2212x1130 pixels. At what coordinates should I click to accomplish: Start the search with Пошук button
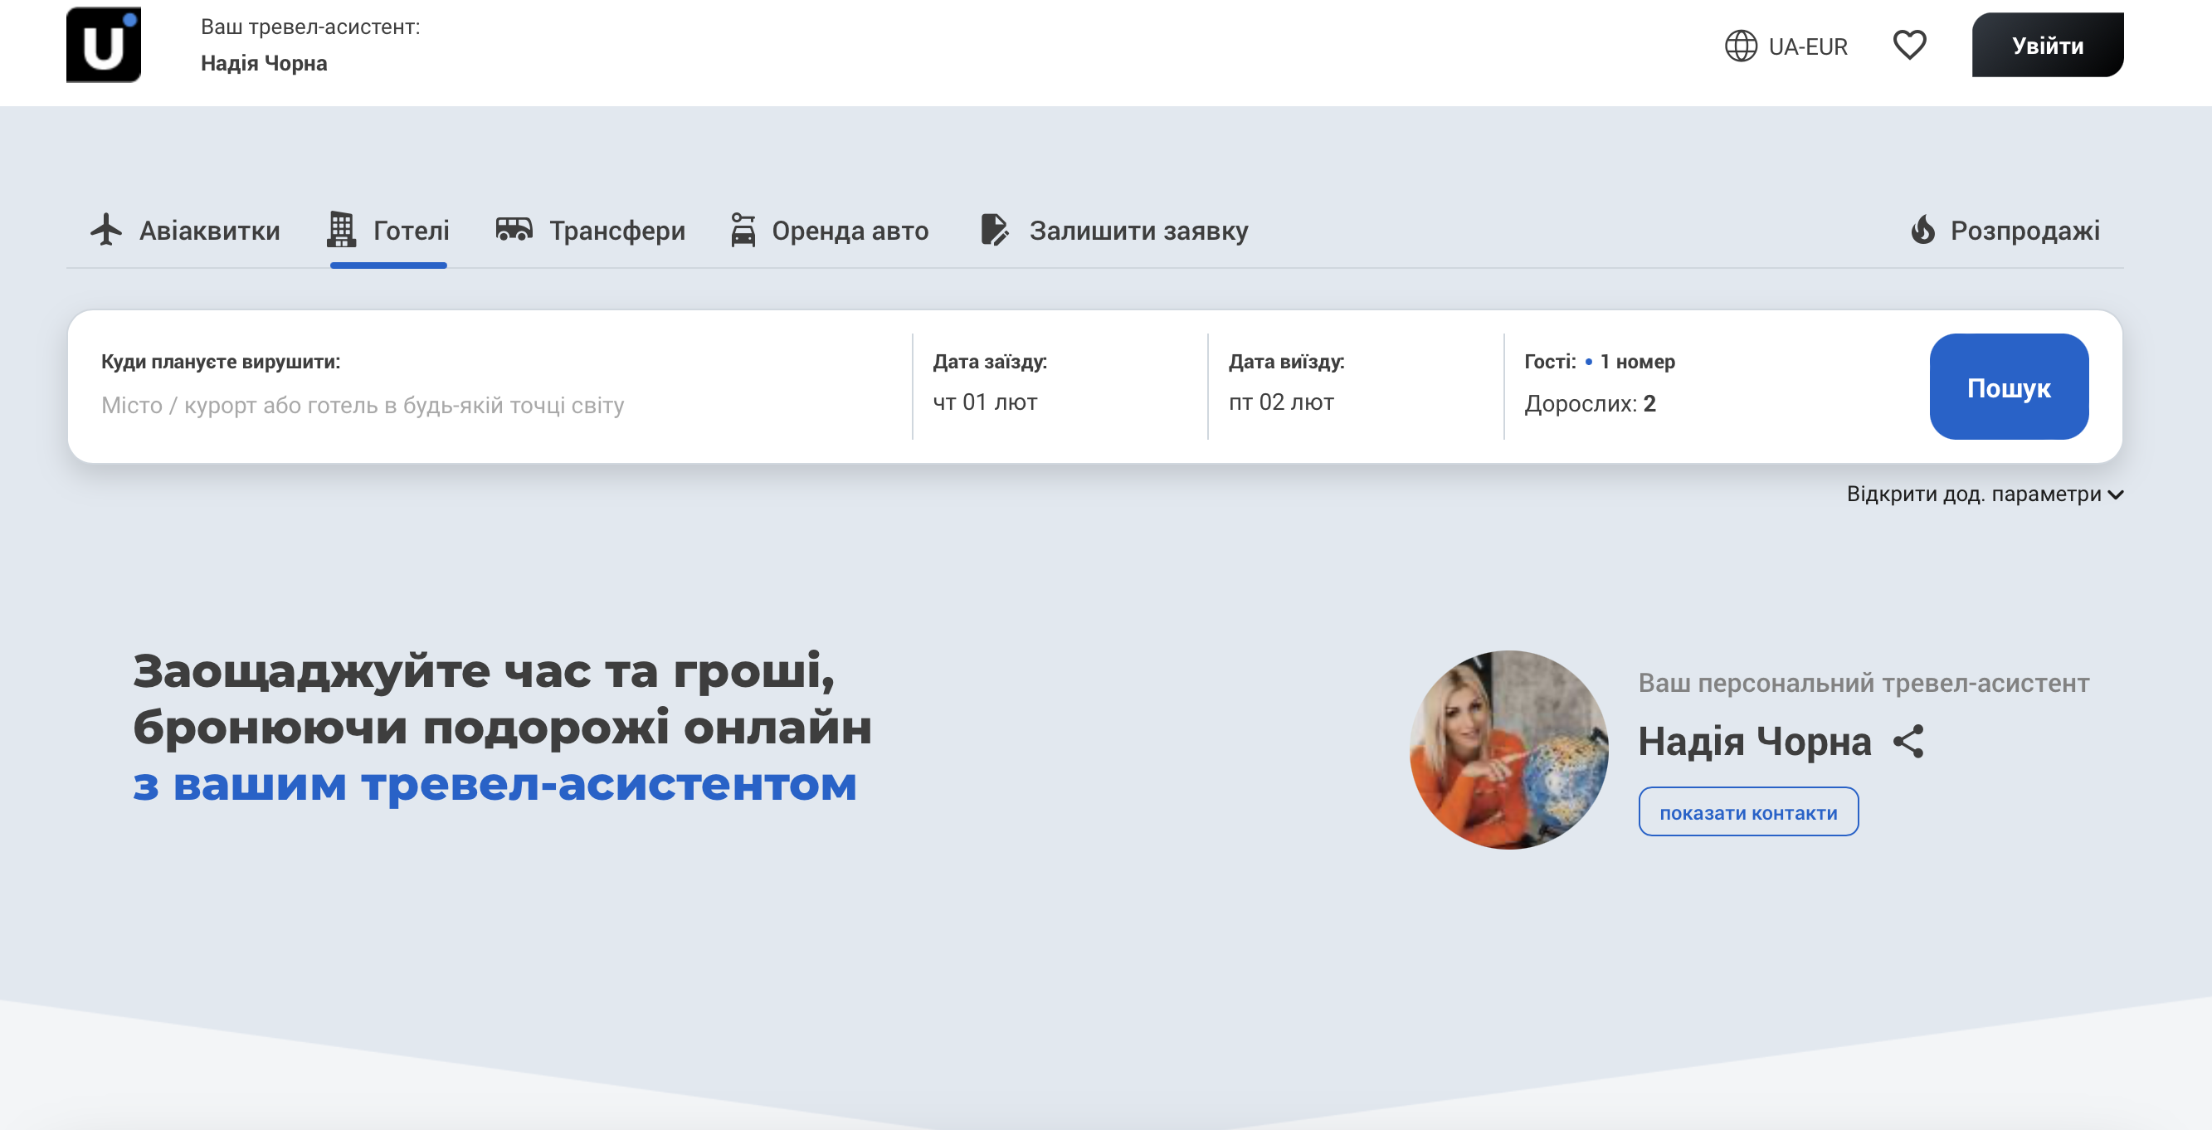pyautogui.click(x=2009, y=387)
